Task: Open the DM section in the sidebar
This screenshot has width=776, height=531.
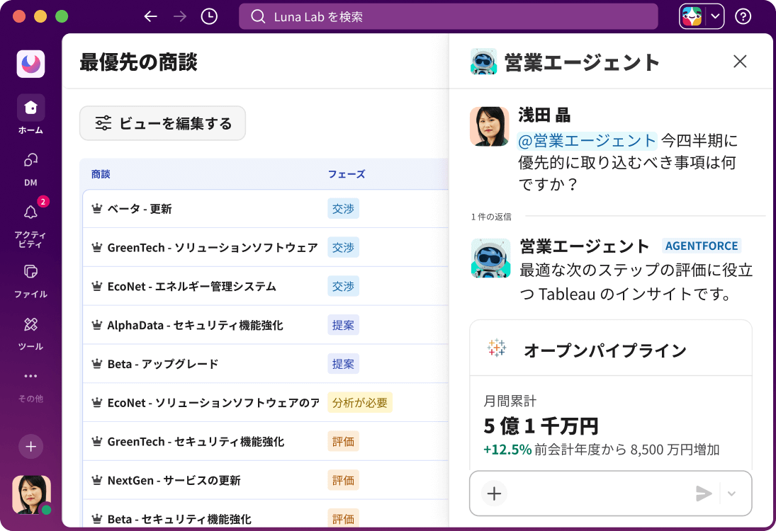Action: (30, 164)
